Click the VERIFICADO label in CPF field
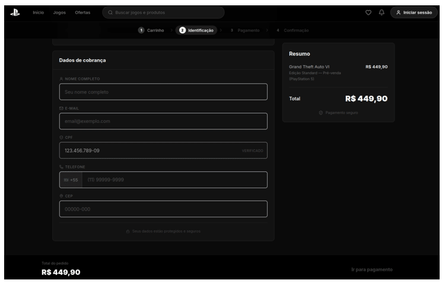442x283 pixels. (x=253, y=151)
